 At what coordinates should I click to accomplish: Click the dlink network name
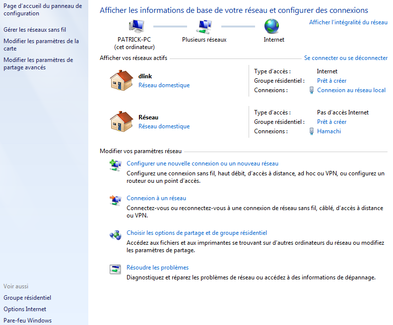[x=145, y=76]
